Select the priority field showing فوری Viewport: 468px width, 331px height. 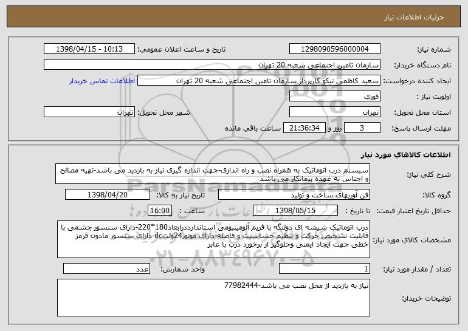[334, 97]
